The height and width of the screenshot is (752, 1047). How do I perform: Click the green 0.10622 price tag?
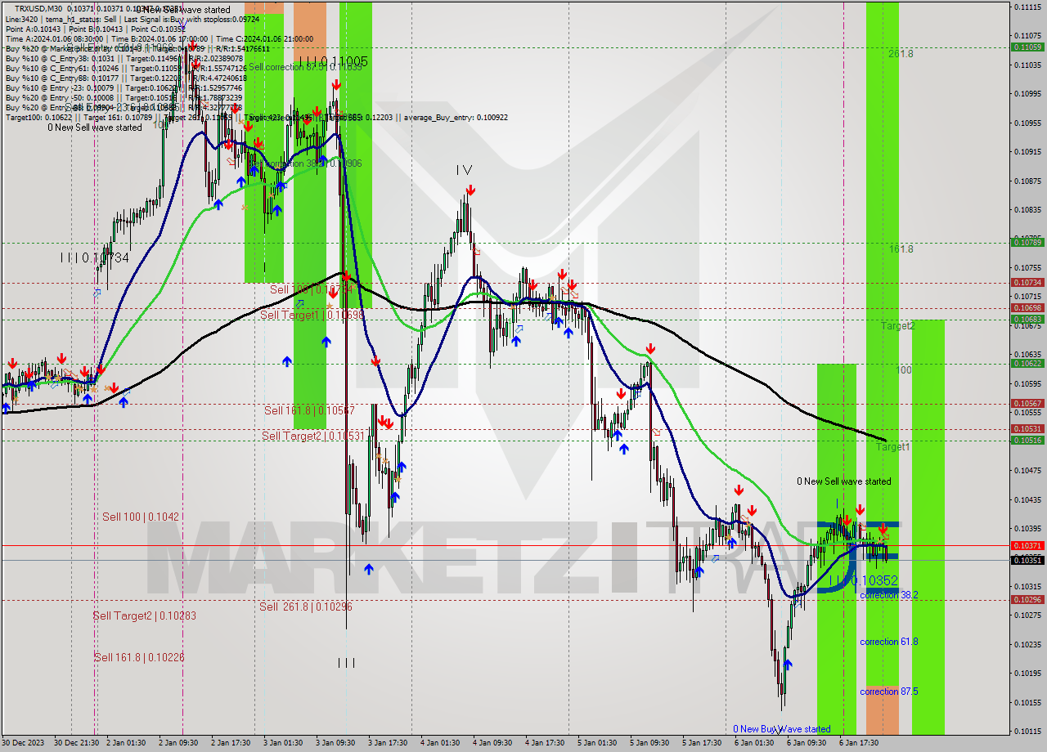point(1027,363)
